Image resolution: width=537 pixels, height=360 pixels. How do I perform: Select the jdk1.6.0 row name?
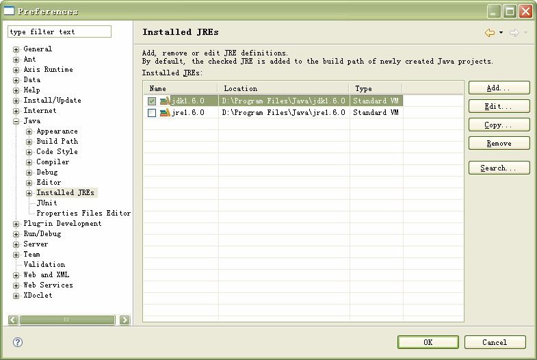pyautogui.click(x=187, y=101)
